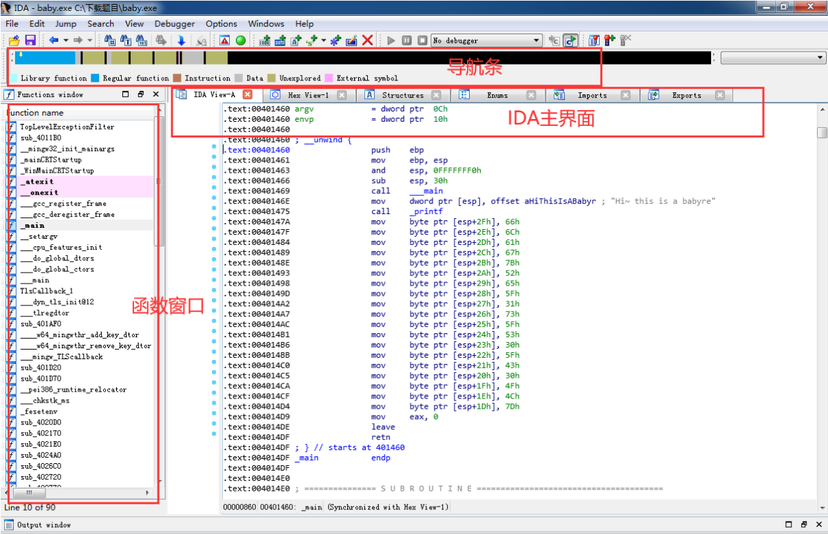This screenshot has height=534, width=828.
Task: Open the back-arrow history dropdown
Action: [x=65, y=41]
